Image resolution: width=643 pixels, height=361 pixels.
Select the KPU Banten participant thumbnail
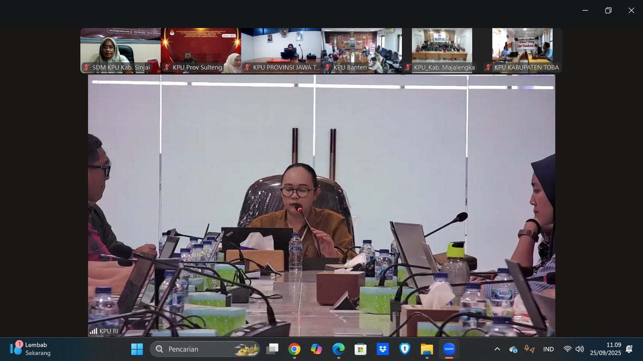pyautogui.click(x=361, y=50)
